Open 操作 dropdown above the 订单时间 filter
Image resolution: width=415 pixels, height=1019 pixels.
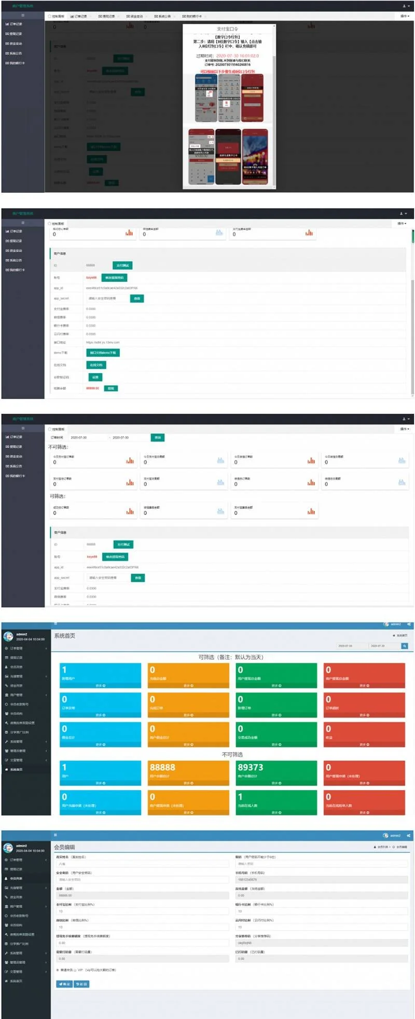(404, 429)
